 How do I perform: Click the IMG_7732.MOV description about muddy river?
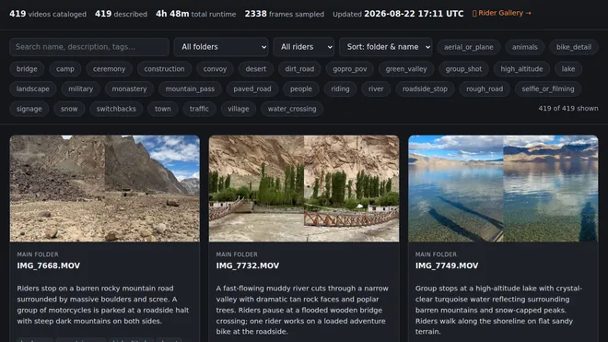point(302,310)
